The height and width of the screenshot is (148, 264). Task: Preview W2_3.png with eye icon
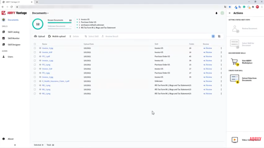[x=40, y=89]
